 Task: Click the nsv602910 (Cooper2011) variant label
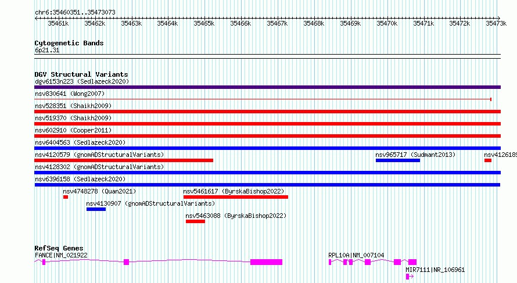[73, 130]
